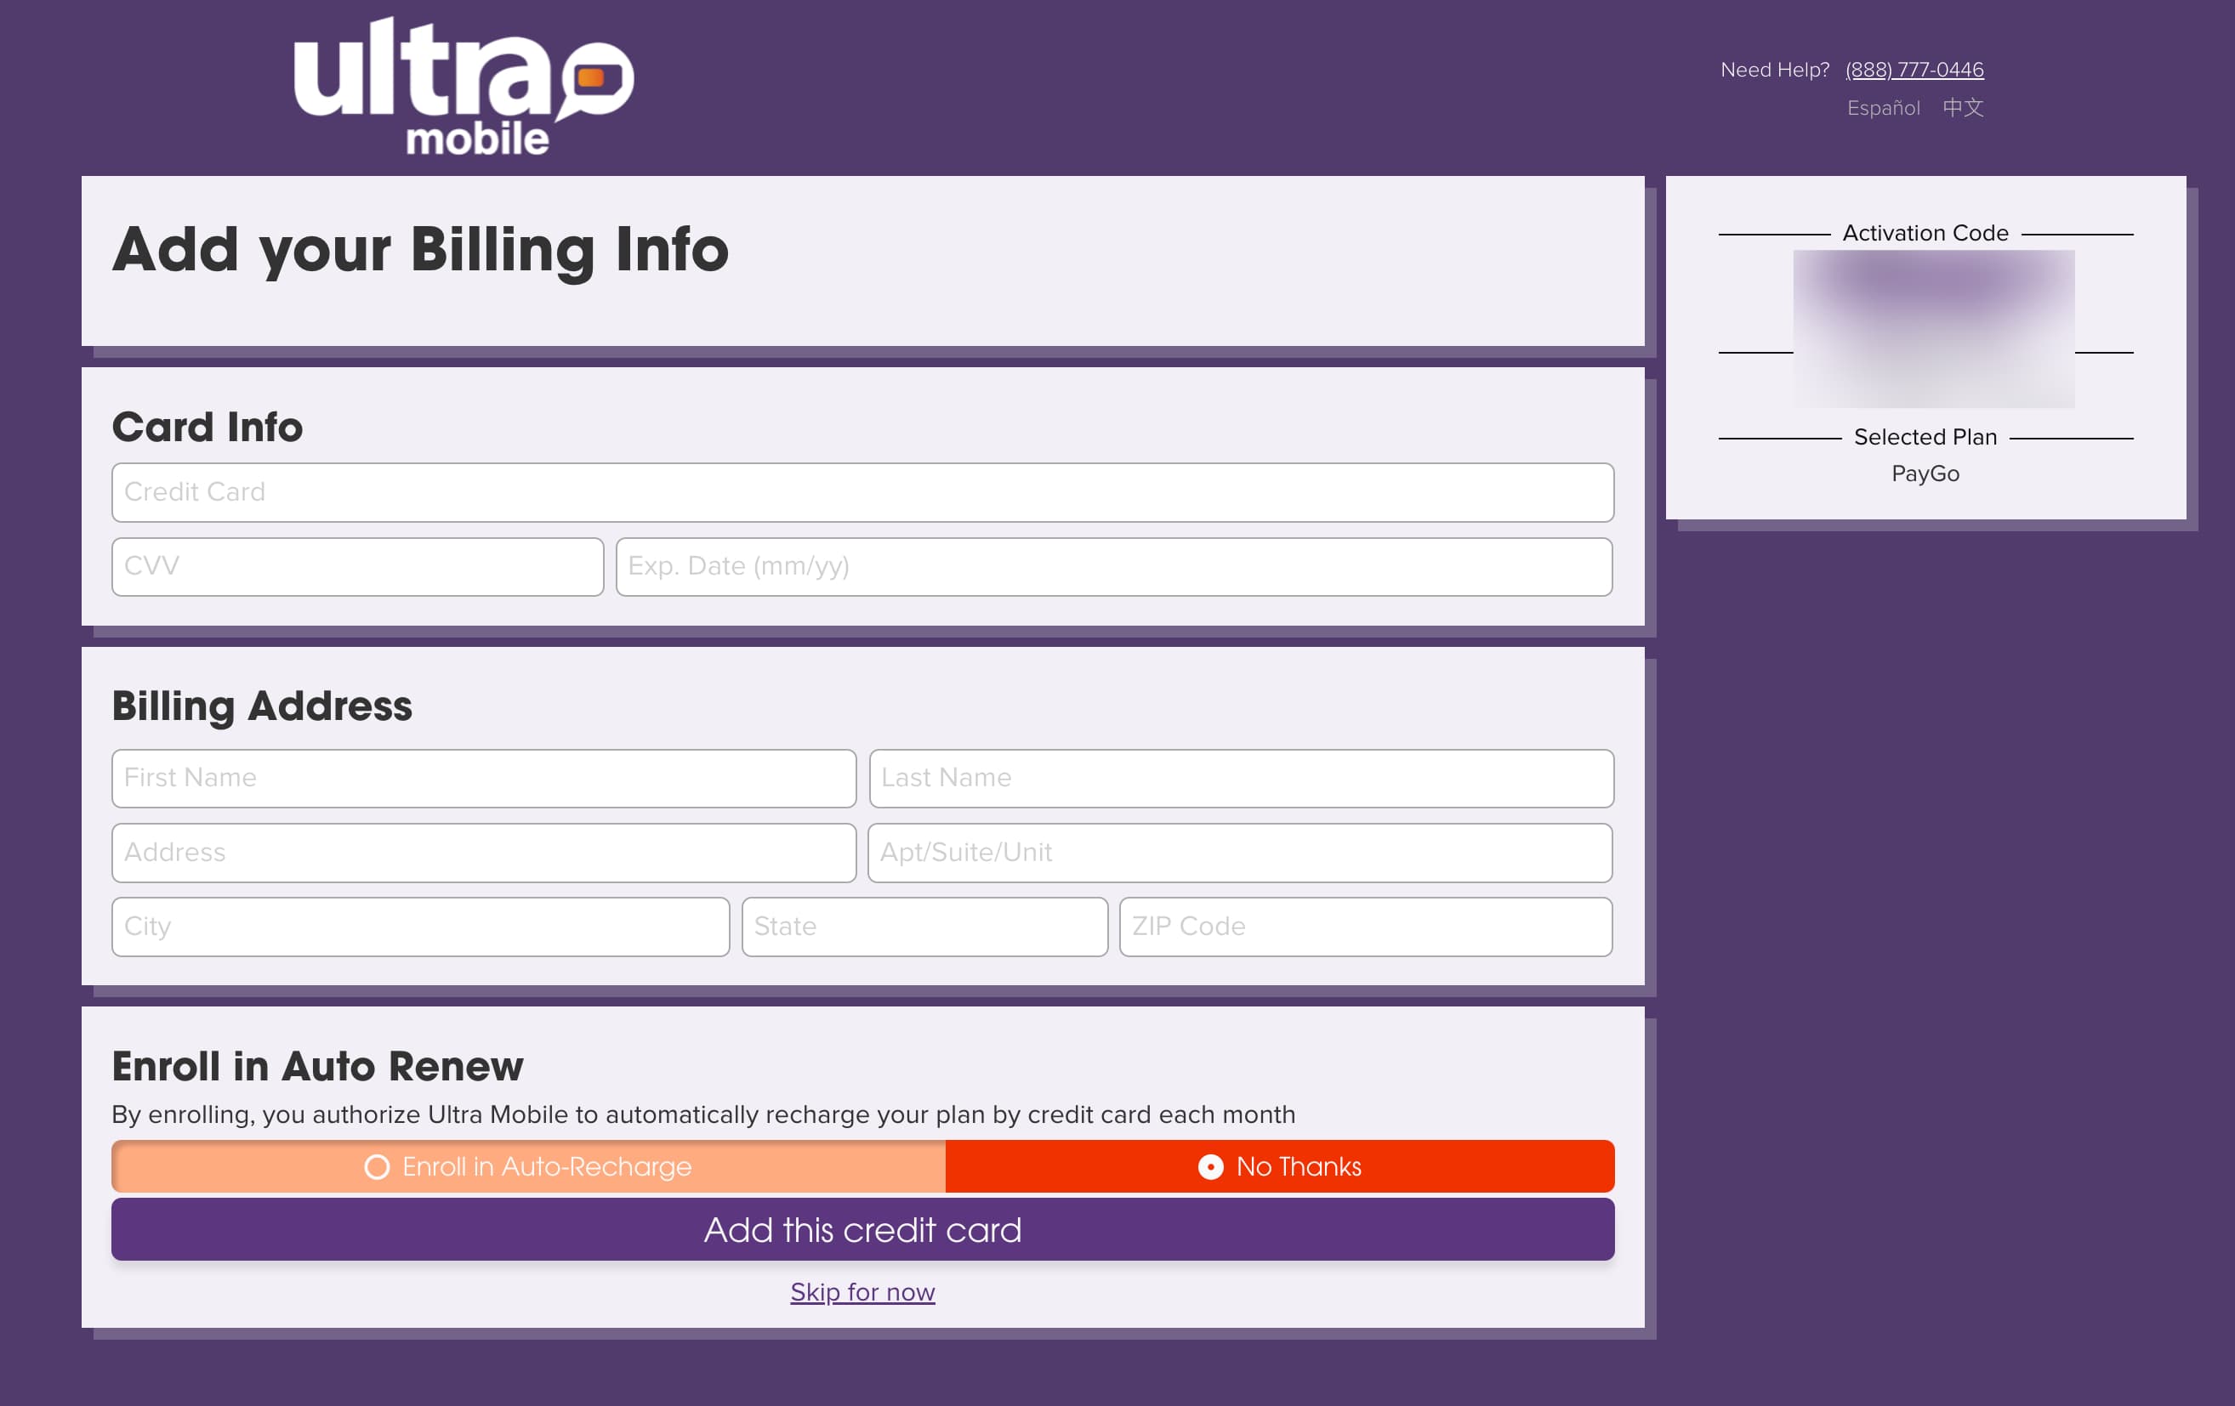The image size is (2235, 1406).
Task: Click the Last Name field
Action: click(1241, 778)
